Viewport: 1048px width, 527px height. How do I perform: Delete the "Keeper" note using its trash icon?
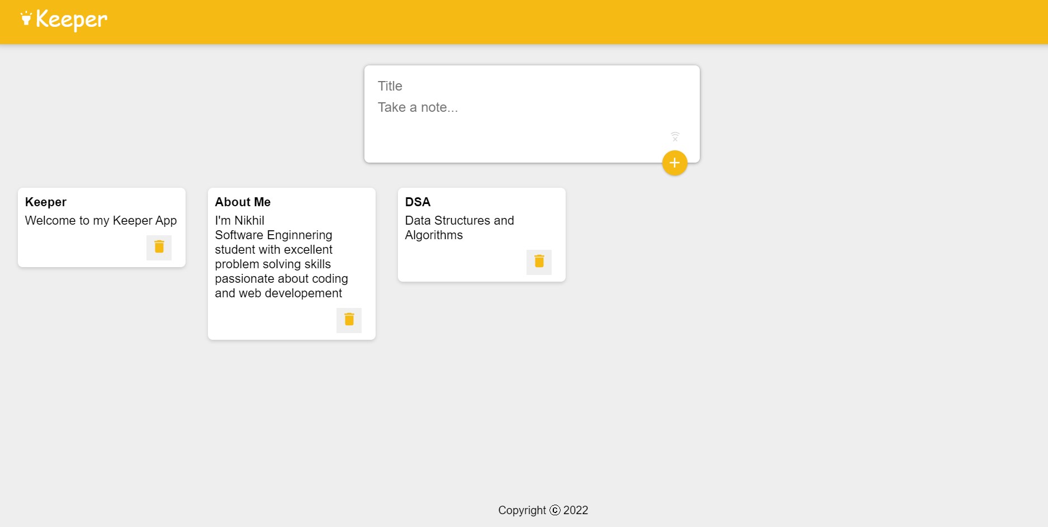(x=159, y=247)
